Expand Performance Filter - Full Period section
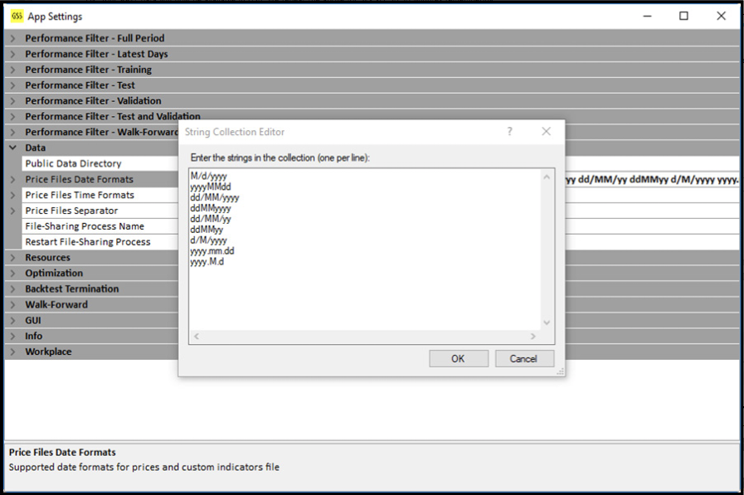This screenshot has width=744, height=495. pos(12,38)
